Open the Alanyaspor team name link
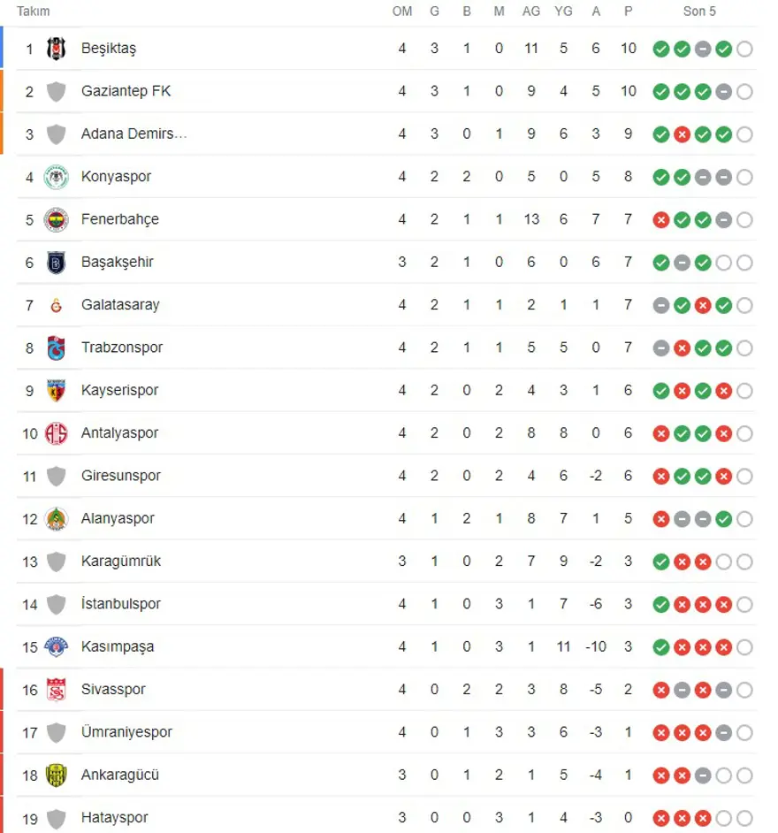778x833 pixels. coord(118,518)
